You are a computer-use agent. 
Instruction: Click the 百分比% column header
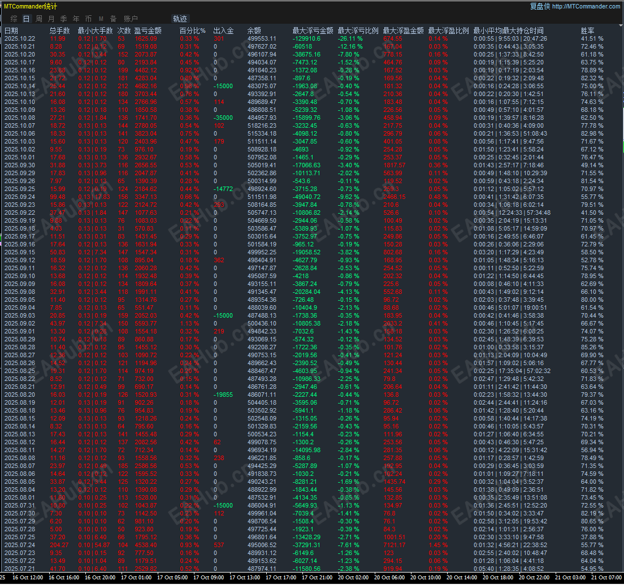[x=193, y=31]
